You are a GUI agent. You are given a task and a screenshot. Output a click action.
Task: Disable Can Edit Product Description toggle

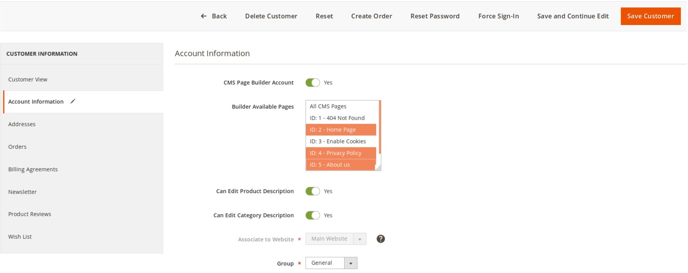[x=312, y=191]
